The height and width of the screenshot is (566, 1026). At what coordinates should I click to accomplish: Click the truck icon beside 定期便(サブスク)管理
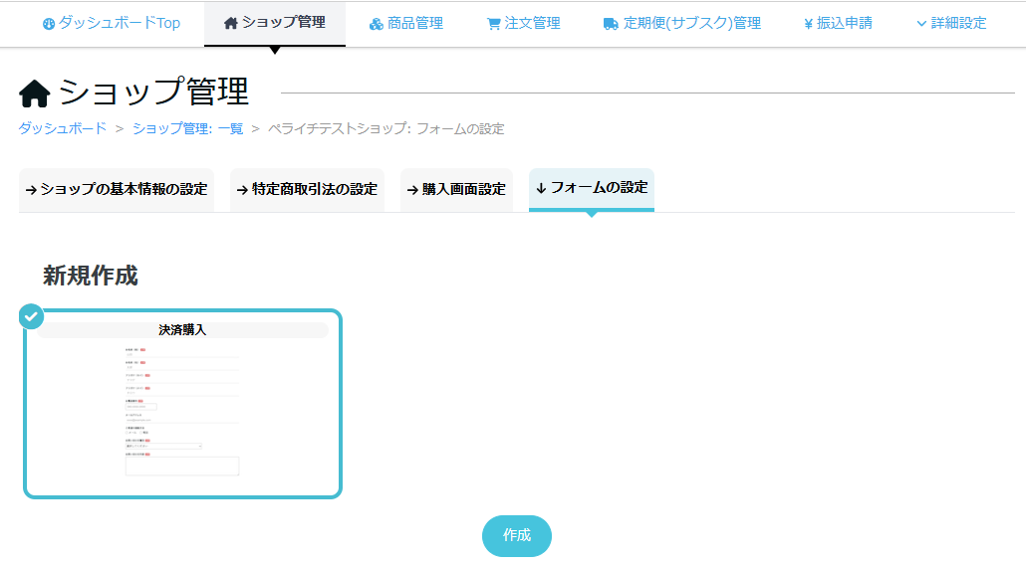point(611,24)
